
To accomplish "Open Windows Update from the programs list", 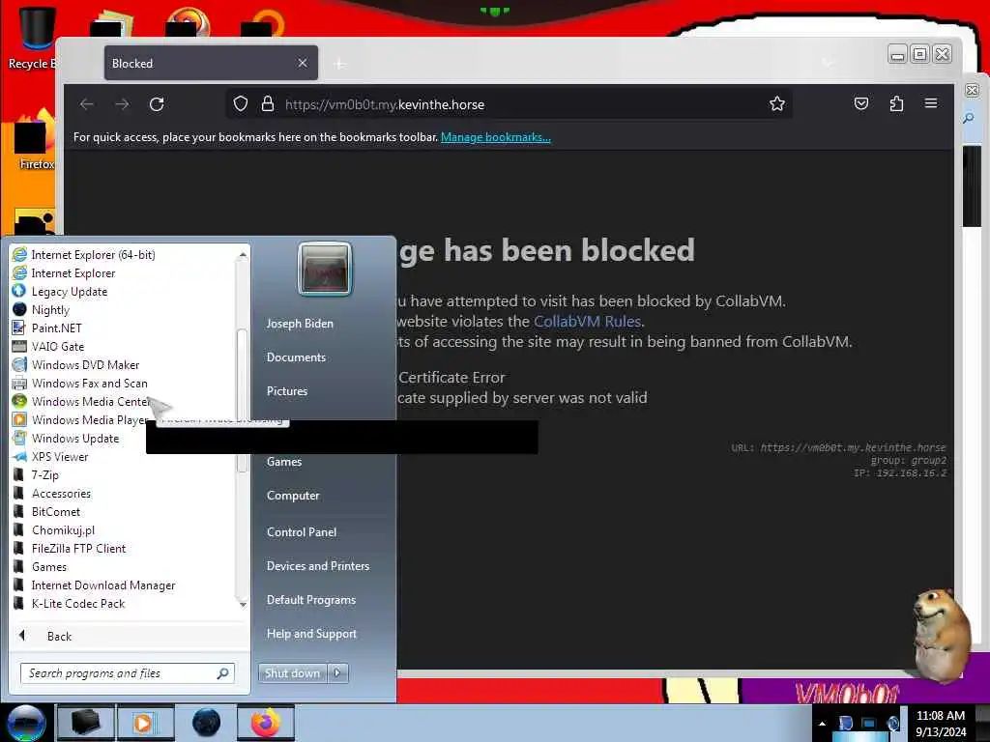I will click(75, 438).
